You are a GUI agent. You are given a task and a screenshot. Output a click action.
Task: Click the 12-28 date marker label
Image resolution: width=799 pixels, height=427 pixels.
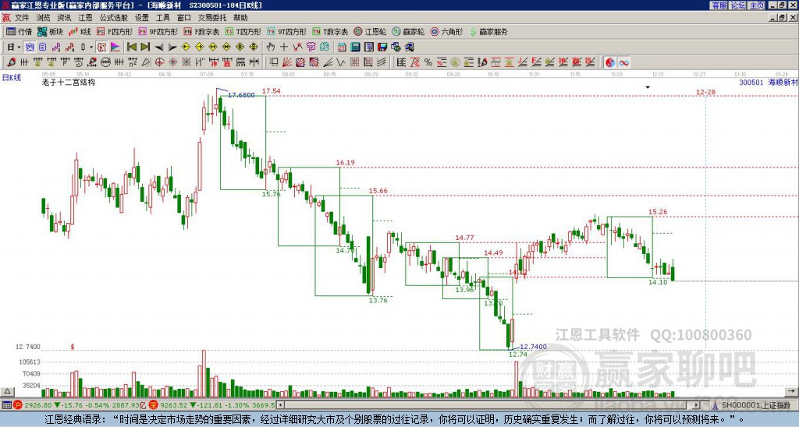click(705, 92)
